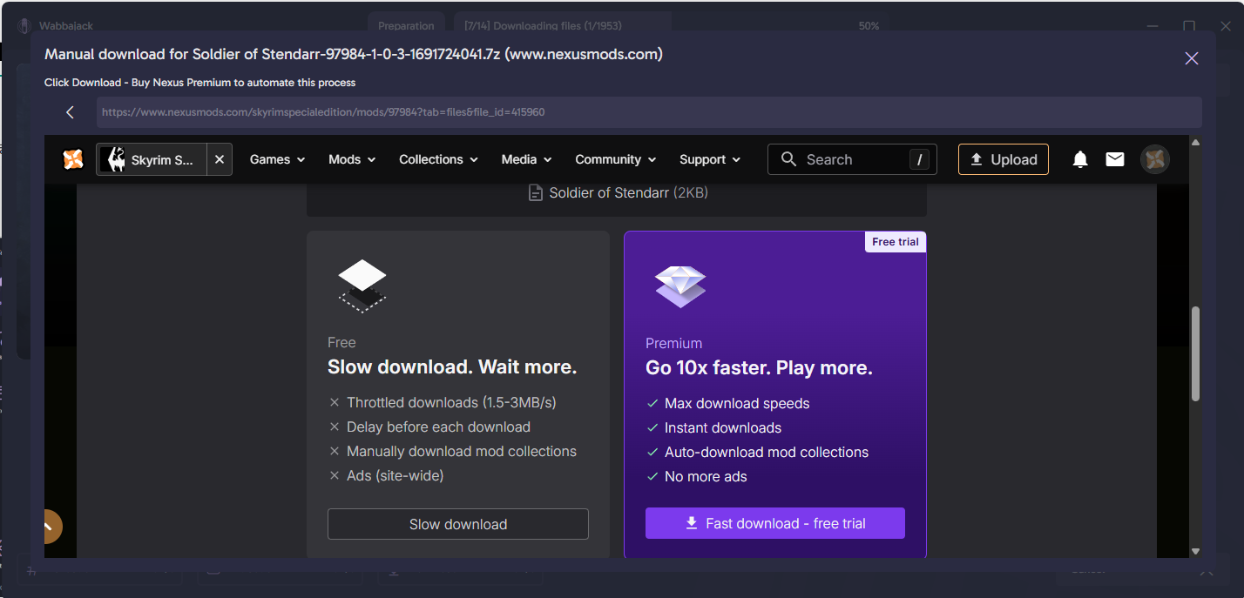The image size is (1244, 598).
Task: Click 'Auto-download mod collections' text
Action: coord(767,452)
